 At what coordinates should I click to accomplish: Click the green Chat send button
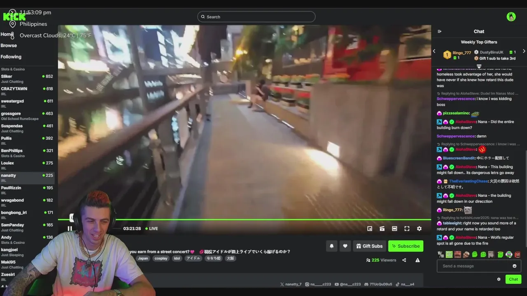click(513, 279)
